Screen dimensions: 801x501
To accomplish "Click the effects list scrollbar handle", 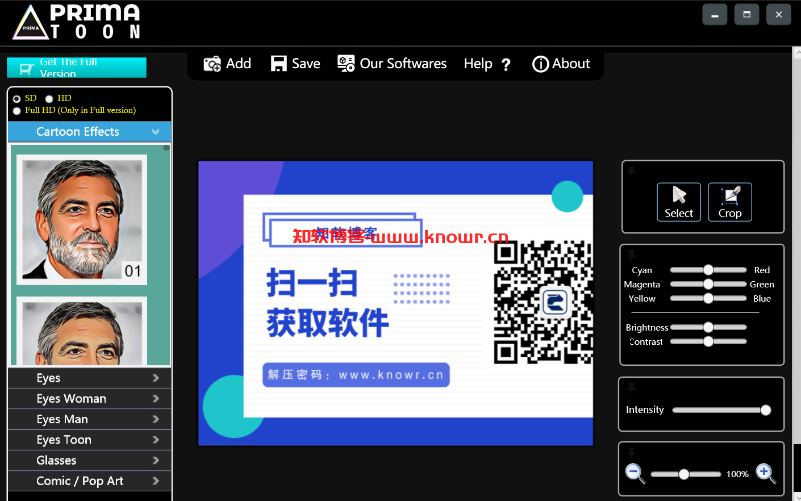I will 166,148.
